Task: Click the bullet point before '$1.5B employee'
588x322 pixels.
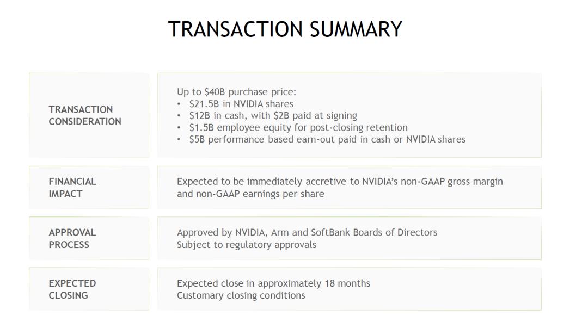Action: [x=179, y=127]
